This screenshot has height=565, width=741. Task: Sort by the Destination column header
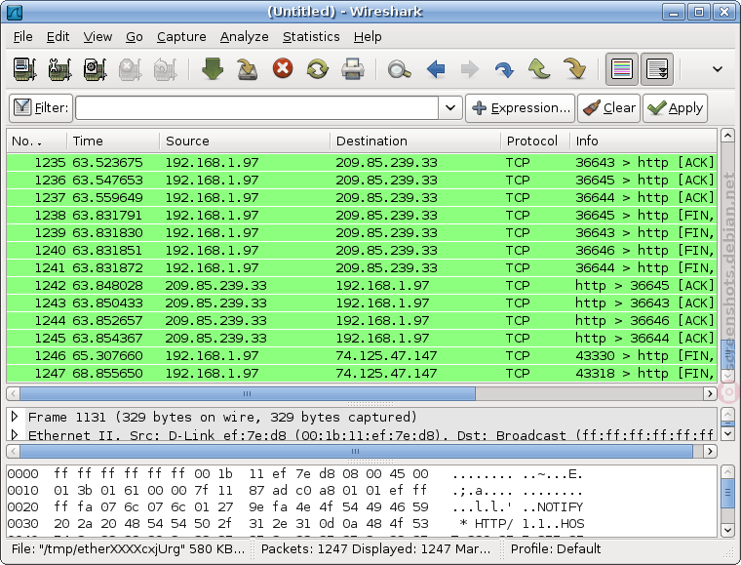(415, 141)
